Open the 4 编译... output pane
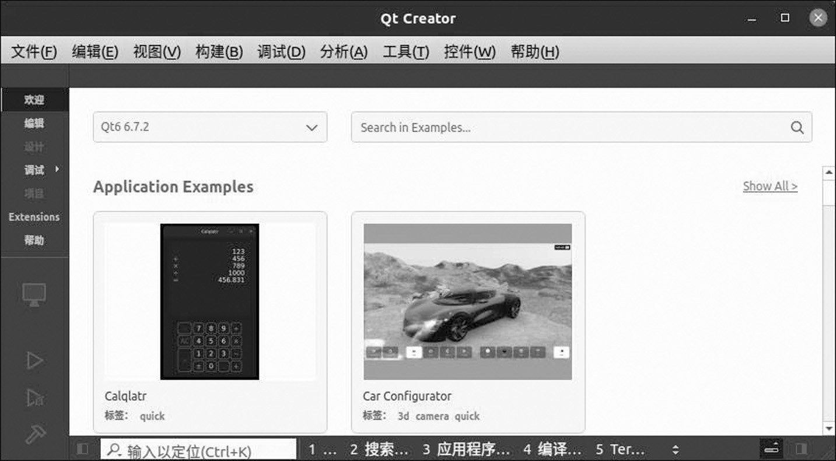The height and width of the screenshot is (461, 836). 552,449
